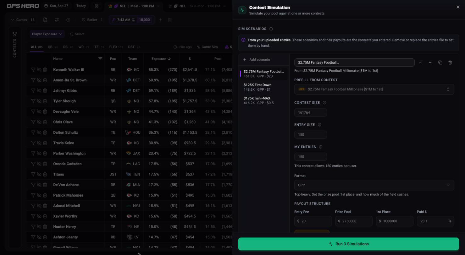The width and height of the screenshot is (465, 255).
Task: Hide Xavier Worthy with eye icon
Action: (39, 216)
